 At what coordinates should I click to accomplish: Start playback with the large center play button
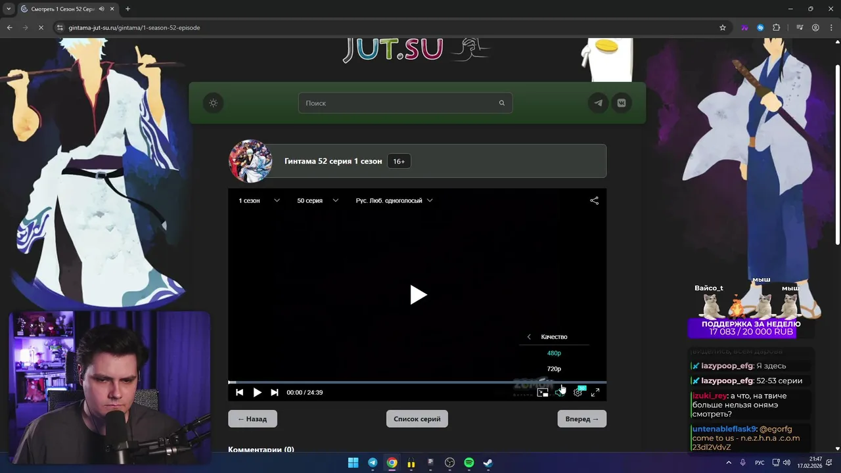click(418, 295)
